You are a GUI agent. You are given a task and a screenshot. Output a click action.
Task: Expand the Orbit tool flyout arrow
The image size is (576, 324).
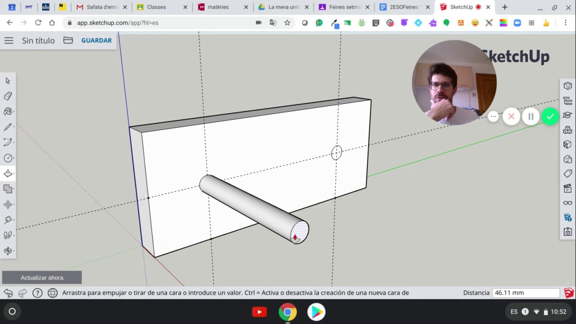coord(14,251)
